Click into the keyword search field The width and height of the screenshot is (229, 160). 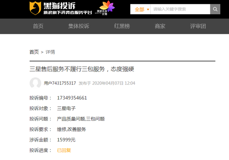[x=180, y=9]
